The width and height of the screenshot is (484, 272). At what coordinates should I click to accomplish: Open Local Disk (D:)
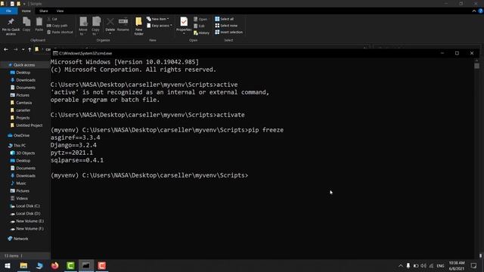coord(25,213)
